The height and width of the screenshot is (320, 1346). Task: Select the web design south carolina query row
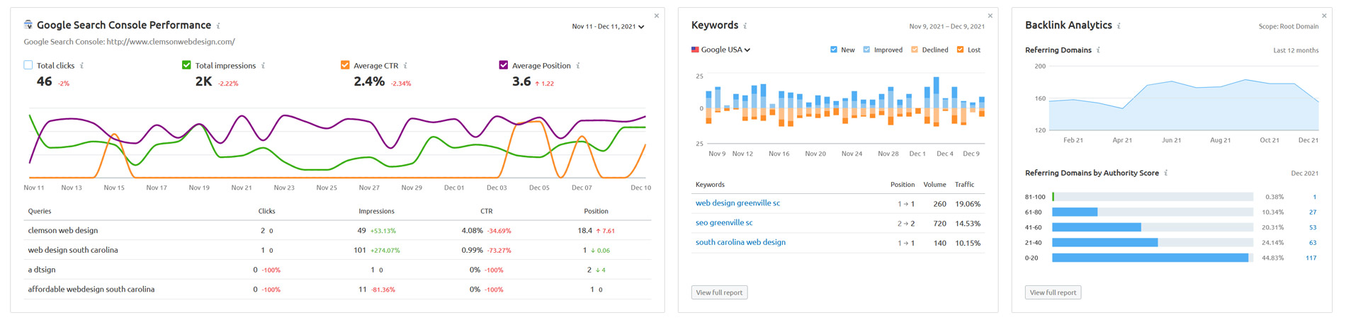coord(337,250)
